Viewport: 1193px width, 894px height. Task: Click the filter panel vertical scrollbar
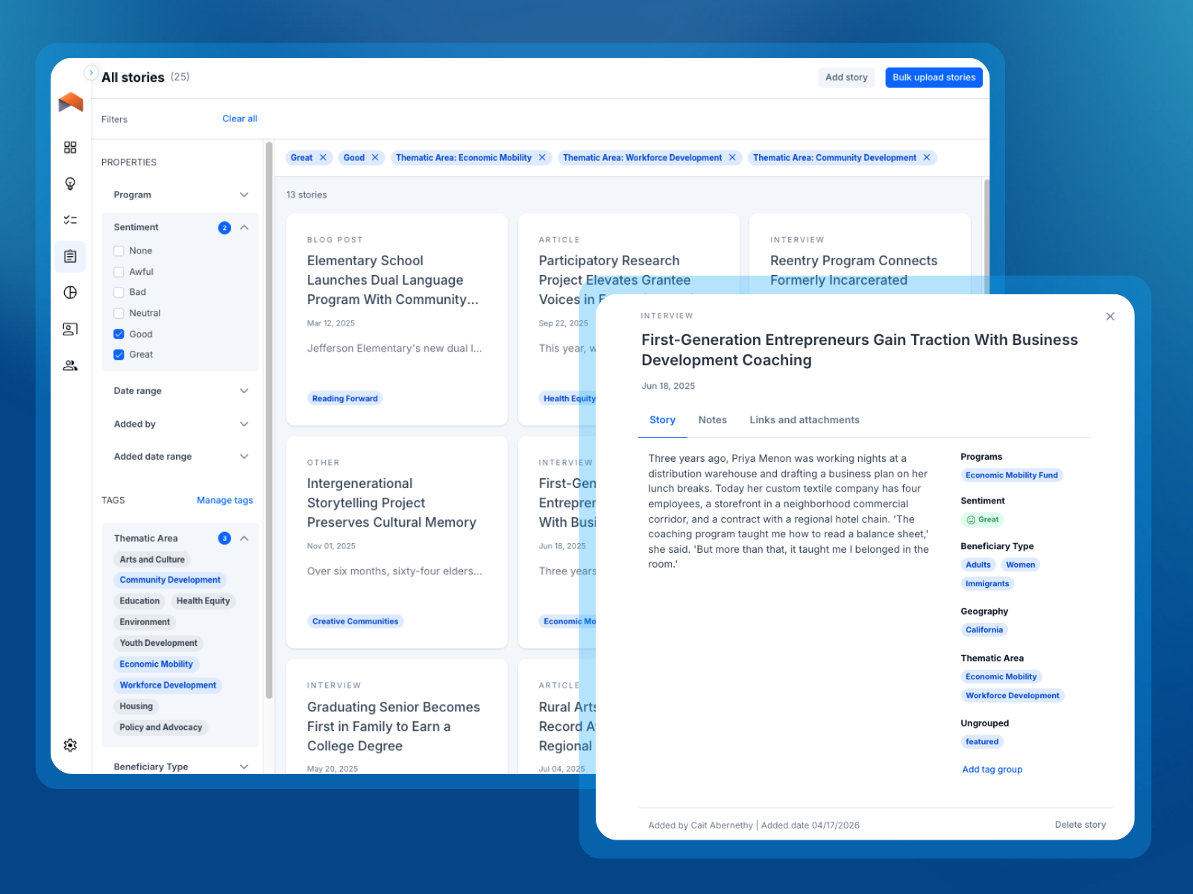click(x=269, y=417)
